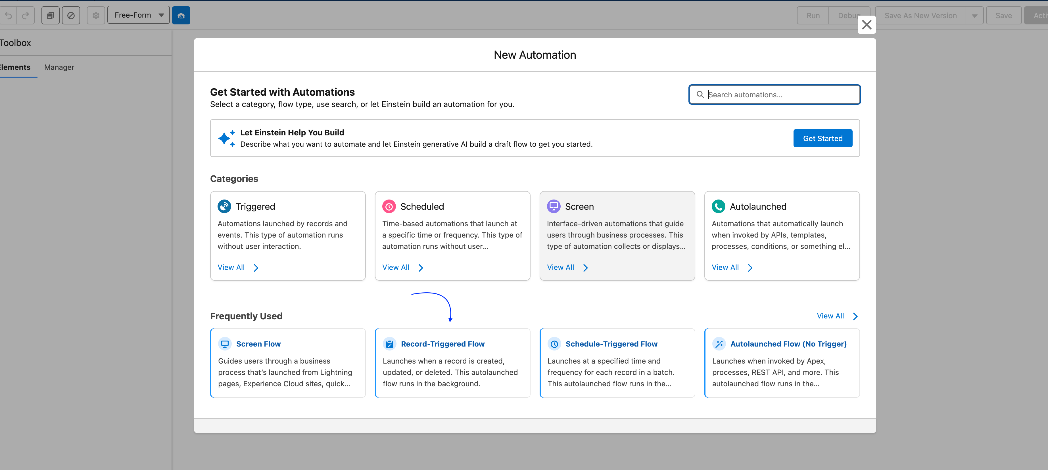Click the Triggered category heading
1048x470 pixels.
point(256,207)
